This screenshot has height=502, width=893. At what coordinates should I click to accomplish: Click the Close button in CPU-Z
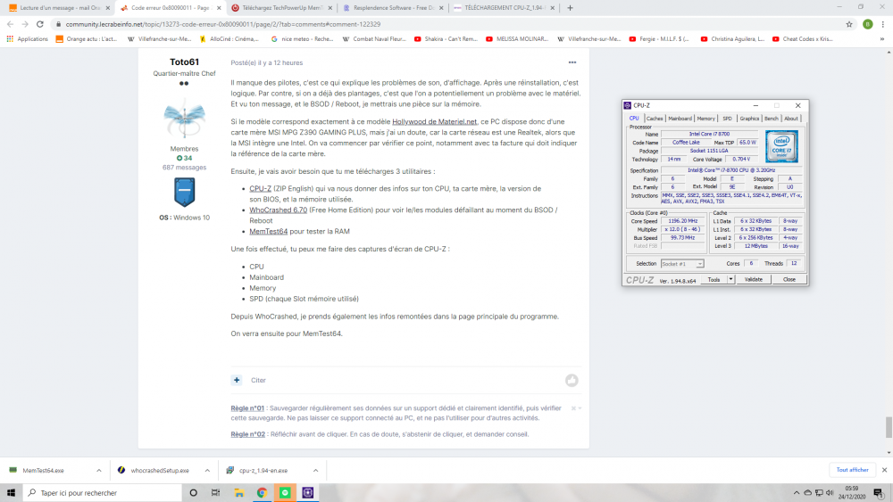789,279
